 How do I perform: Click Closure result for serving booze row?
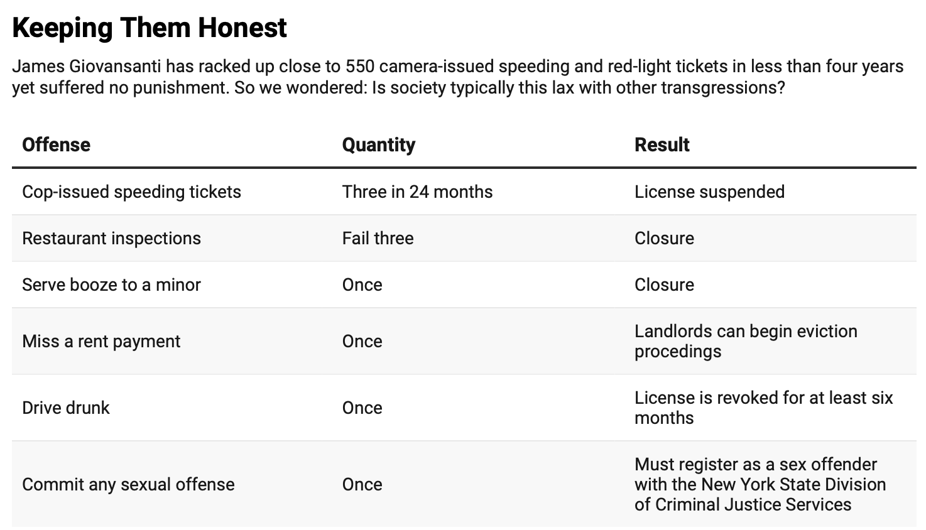[x=664, y=284]
